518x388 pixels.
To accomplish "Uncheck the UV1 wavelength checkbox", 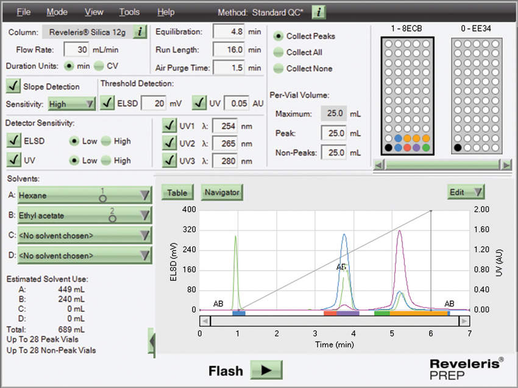I will [x=169, y=126].
